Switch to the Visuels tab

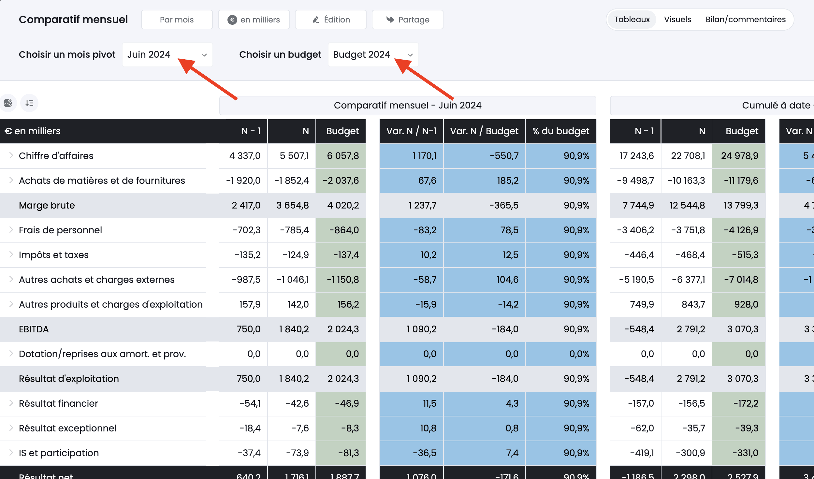pos(677,20)
